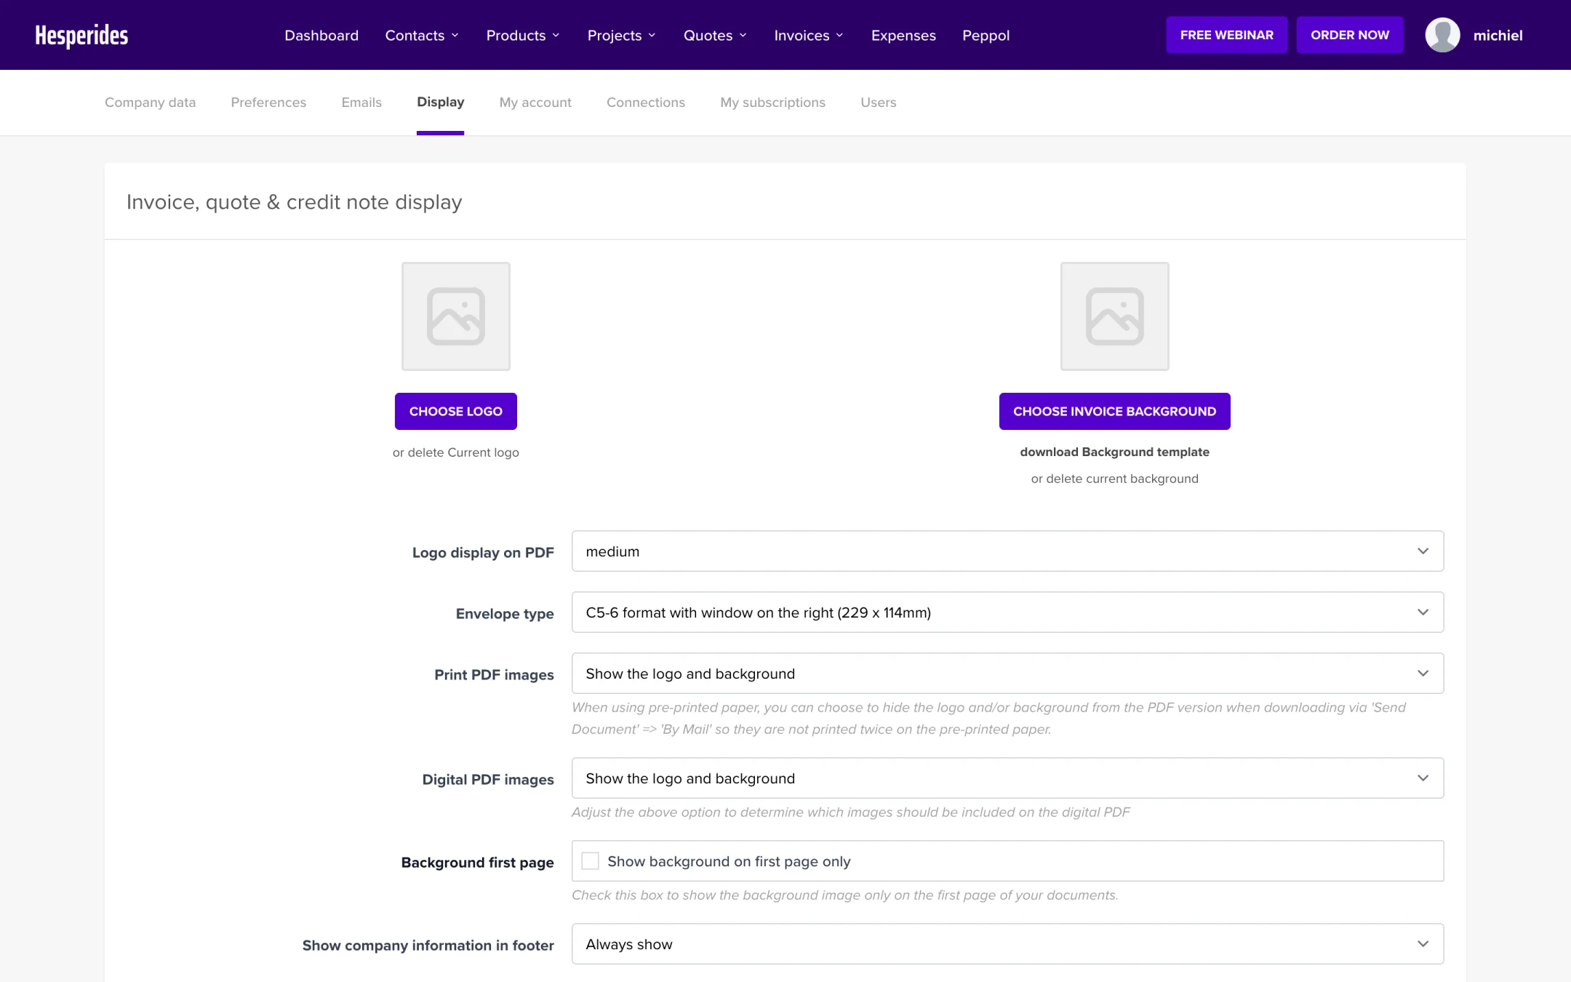Viewport: 1571px width, 982px height.
Task: Enable Show background on first page only
Action: (591, 861)
